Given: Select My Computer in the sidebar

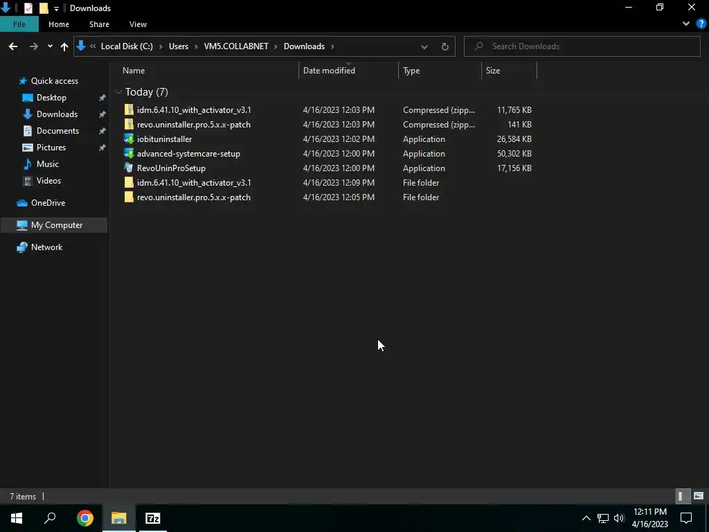Looking at the screenshot, I should tap(54, 225).
